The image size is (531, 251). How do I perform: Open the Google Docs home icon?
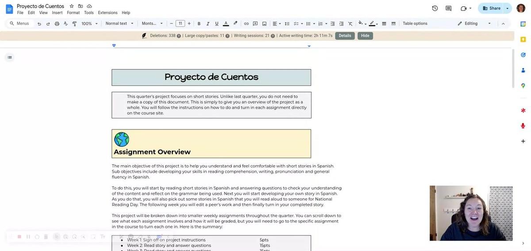(x=9, y=9)
